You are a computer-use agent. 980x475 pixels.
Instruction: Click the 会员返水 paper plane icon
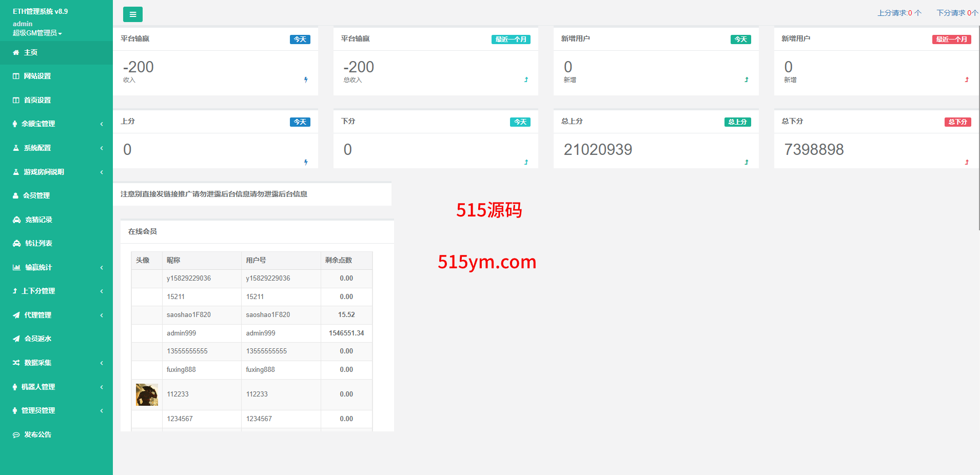point(16,339)
